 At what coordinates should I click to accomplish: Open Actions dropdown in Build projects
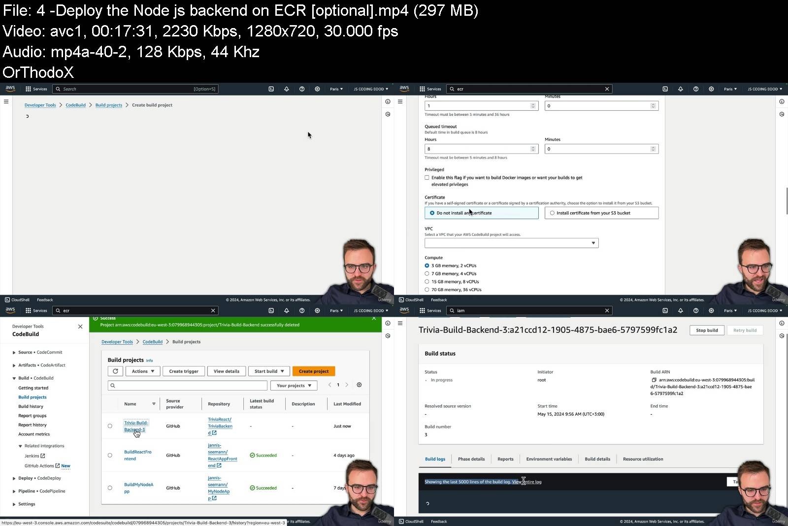pyautogui.click(x=143, y=371)
